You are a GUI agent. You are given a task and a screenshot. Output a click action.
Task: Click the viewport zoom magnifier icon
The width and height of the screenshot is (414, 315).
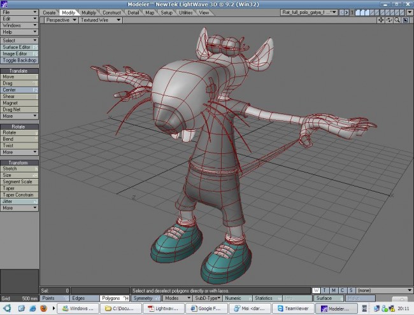point(397,20)
